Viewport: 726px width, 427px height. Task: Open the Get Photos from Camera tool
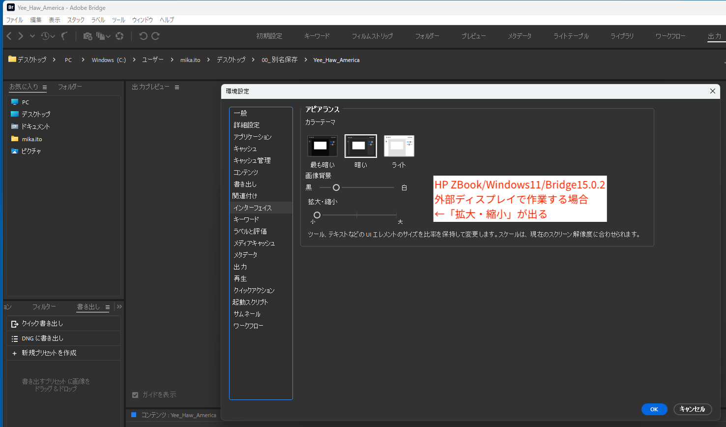coord(88,36)
